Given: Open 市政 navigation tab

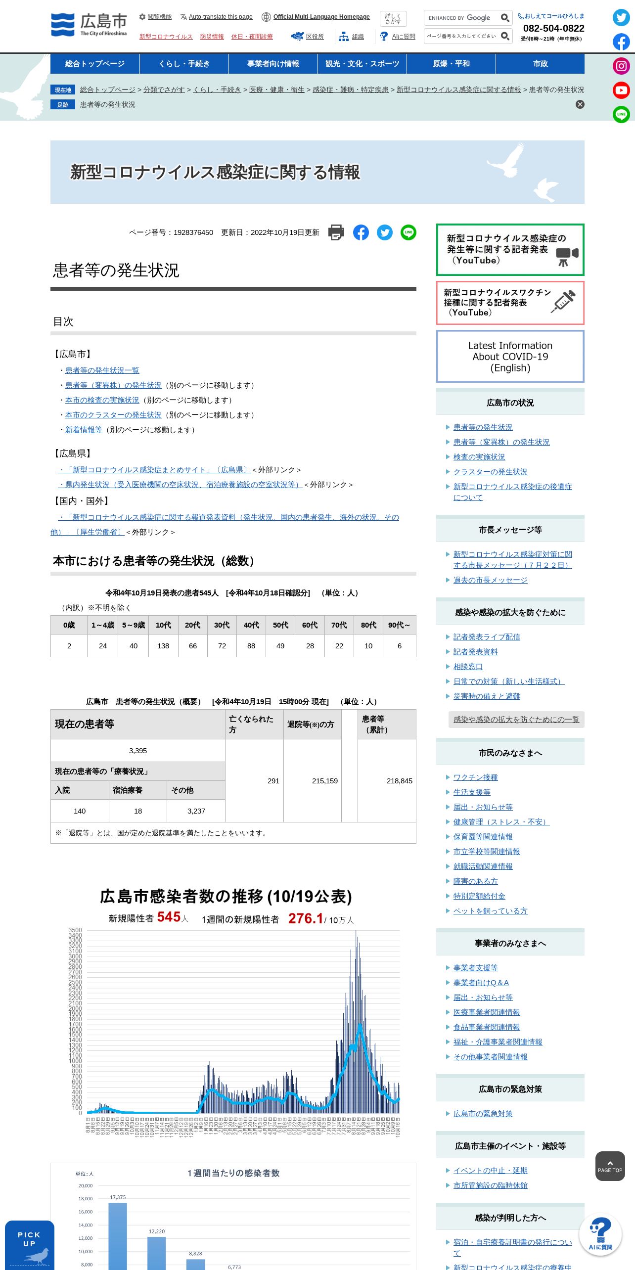Looking at the screenshot, I should (x=540, y=64).
